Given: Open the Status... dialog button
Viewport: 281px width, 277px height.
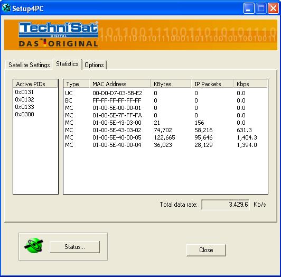Looking at the screenshot, I should [74, 247].
